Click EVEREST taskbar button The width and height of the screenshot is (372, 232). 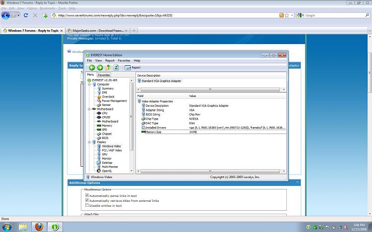pos(55,227)
